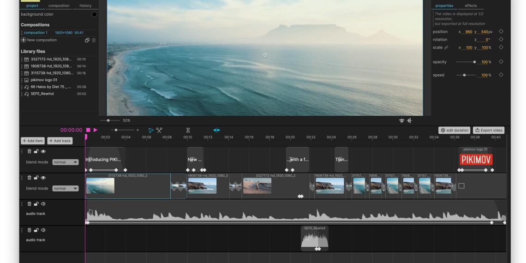Click the Export video button
The image size is (526, 263).
click(489, 130)
